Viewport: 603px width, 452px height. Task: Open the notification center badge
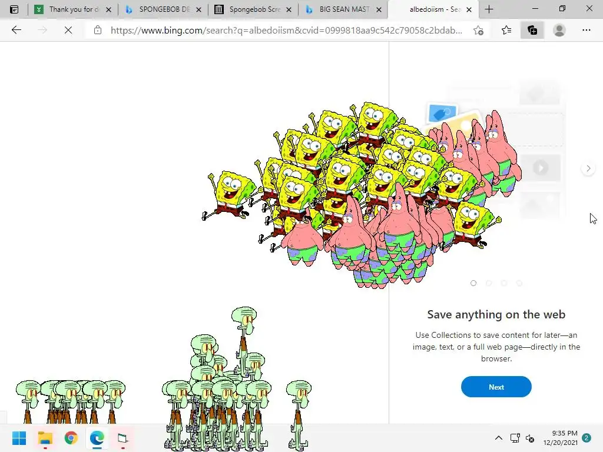[x=587, y=438]
